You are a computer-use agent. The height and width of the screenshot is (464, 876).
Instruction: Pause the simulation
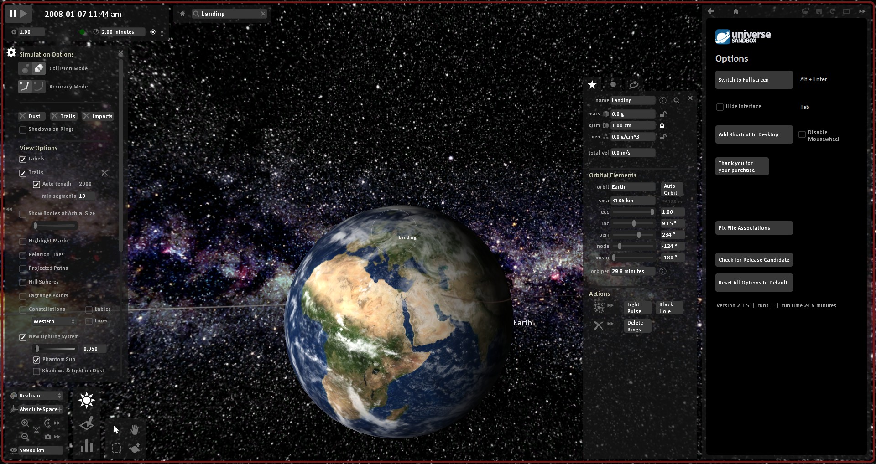click(x=13, y=14)
